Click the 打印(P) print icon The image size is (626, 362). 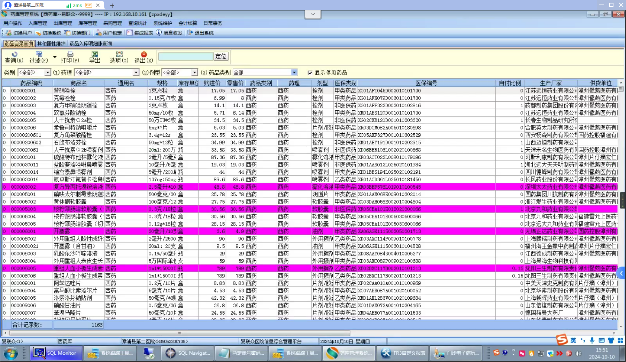tap(70, 57)
